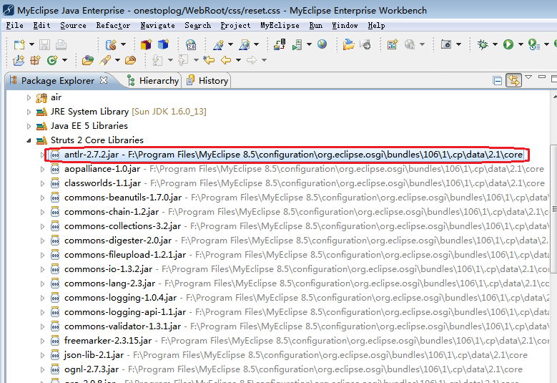The image size is (557, 383).
Task: Switch to the Hierarchy tab
Action: pos(154,81)
